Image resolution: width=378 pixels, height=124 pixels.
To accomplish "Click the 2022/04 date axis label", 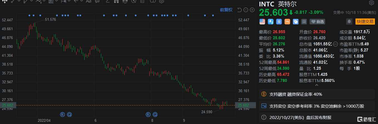I will click(45, 120).
